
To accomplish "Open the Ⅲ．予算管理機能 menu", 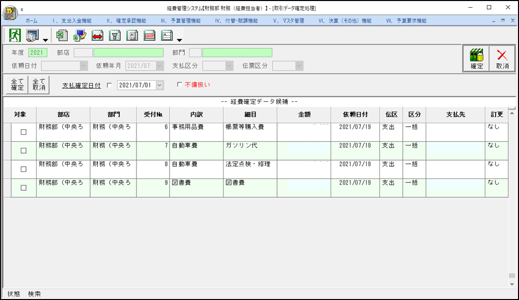I will click(181, 20).
